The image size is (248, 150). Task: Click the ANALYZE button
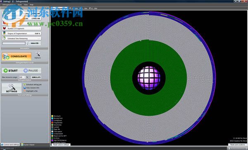coord(33,43)
